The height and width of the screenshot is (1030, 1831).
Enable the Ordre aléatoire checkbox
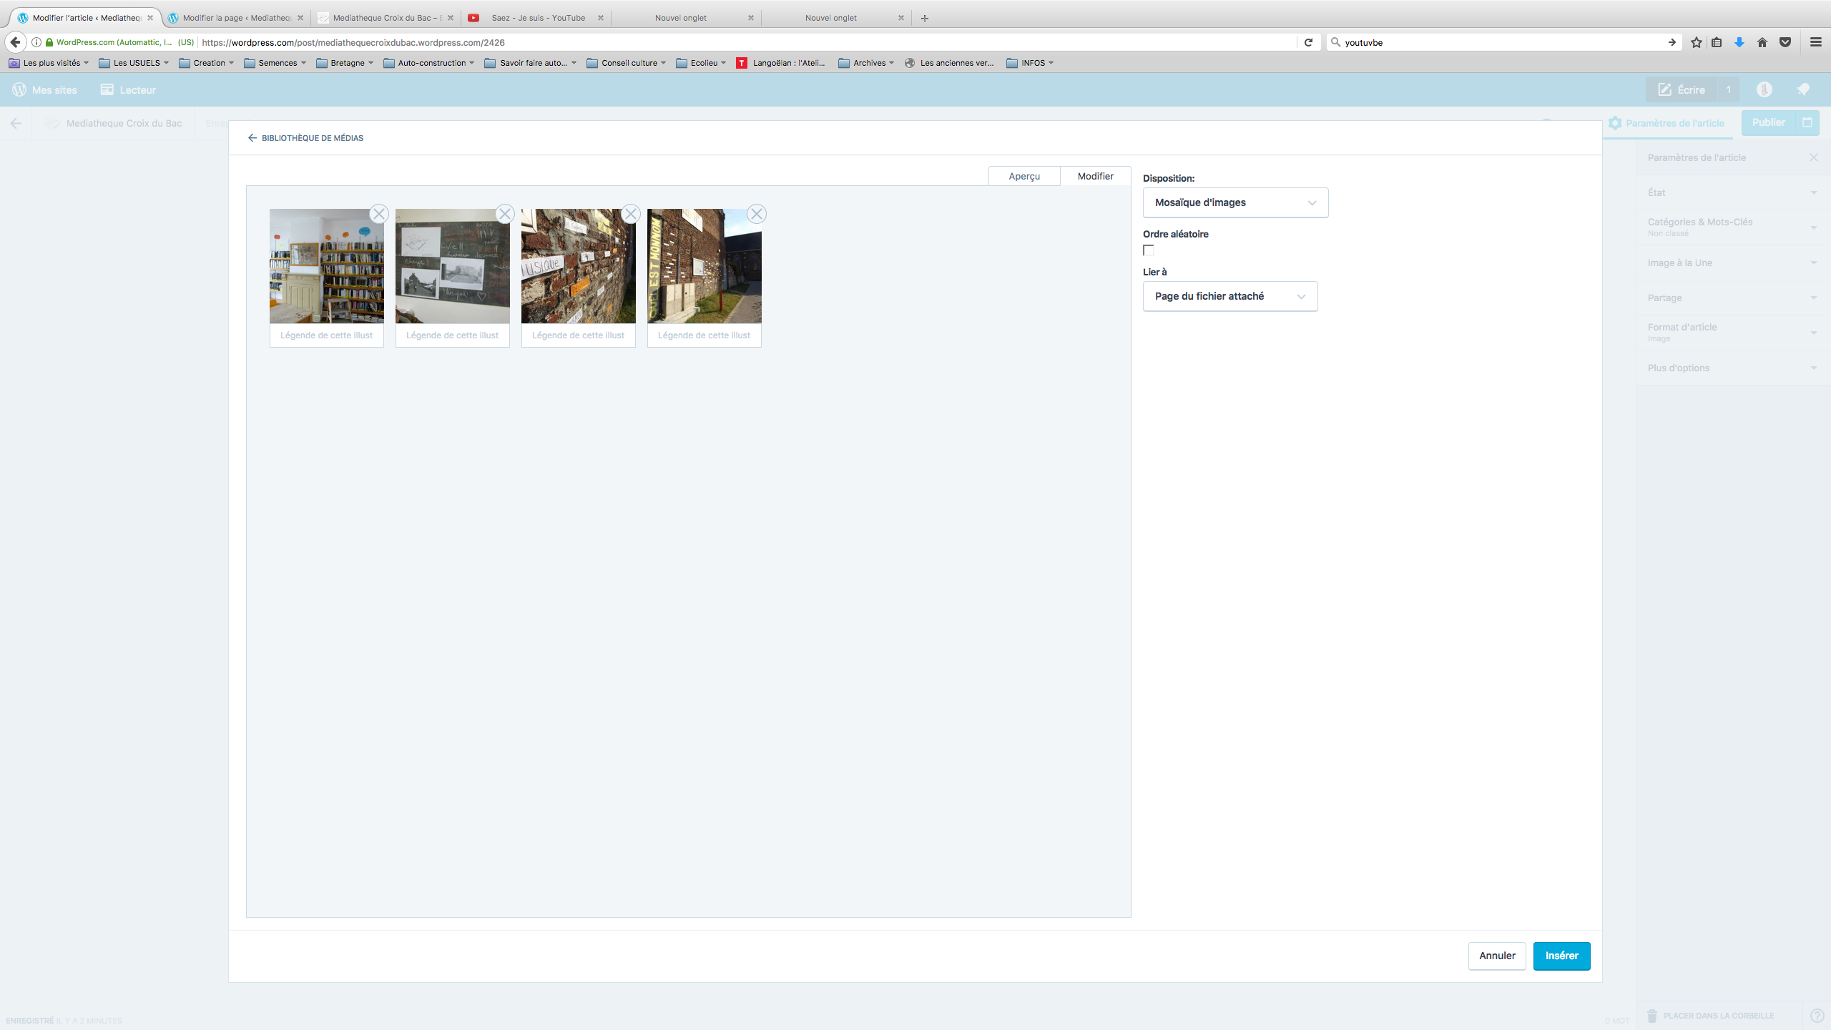[1149, 250]
